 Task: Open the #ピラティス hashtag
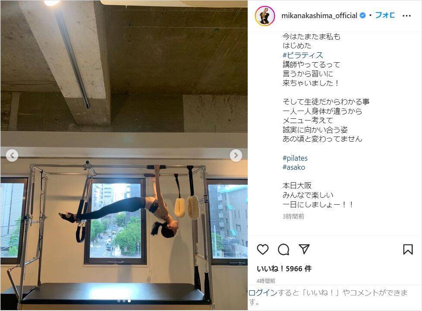(x=302, y=55)
